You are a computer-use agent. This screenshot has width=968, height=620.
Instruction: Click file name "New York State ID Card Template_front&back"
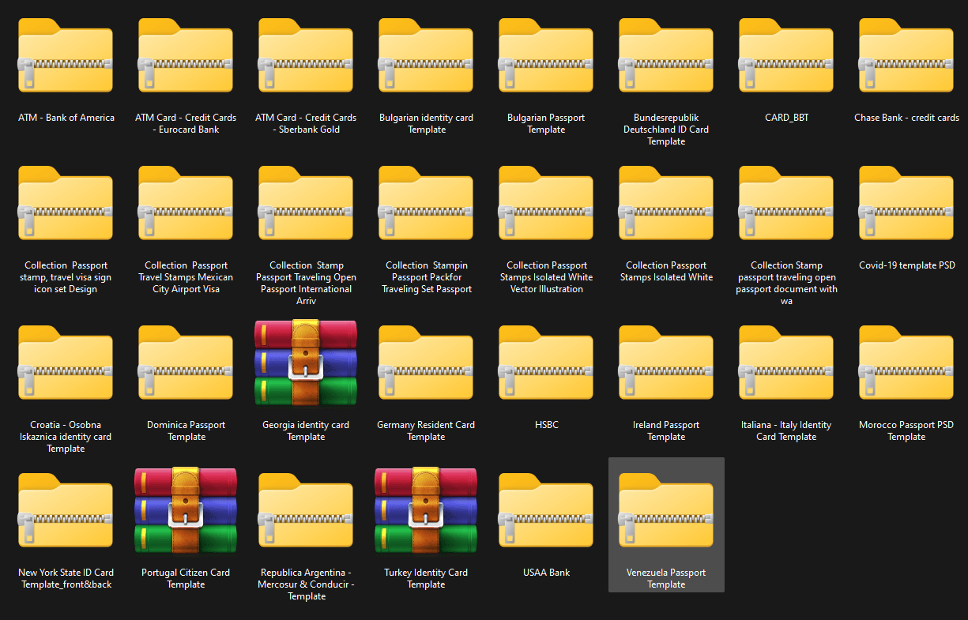(66, 578)
